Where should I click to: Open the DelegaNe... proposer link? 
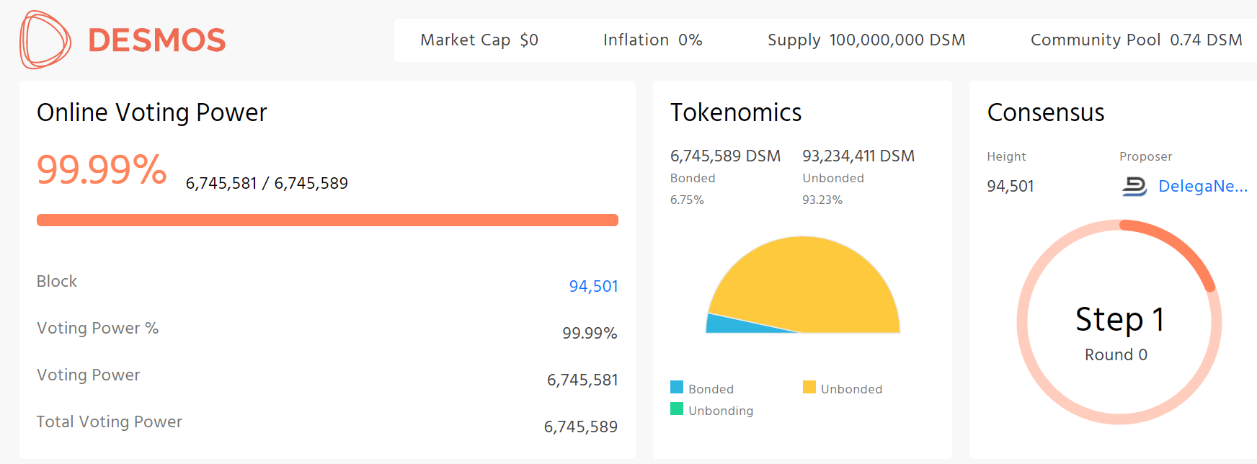coord(1202,187)
